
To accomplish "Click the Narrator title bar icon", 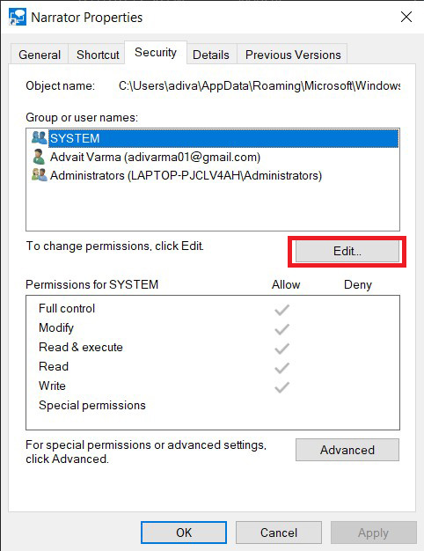I will (x=18, y=18).
